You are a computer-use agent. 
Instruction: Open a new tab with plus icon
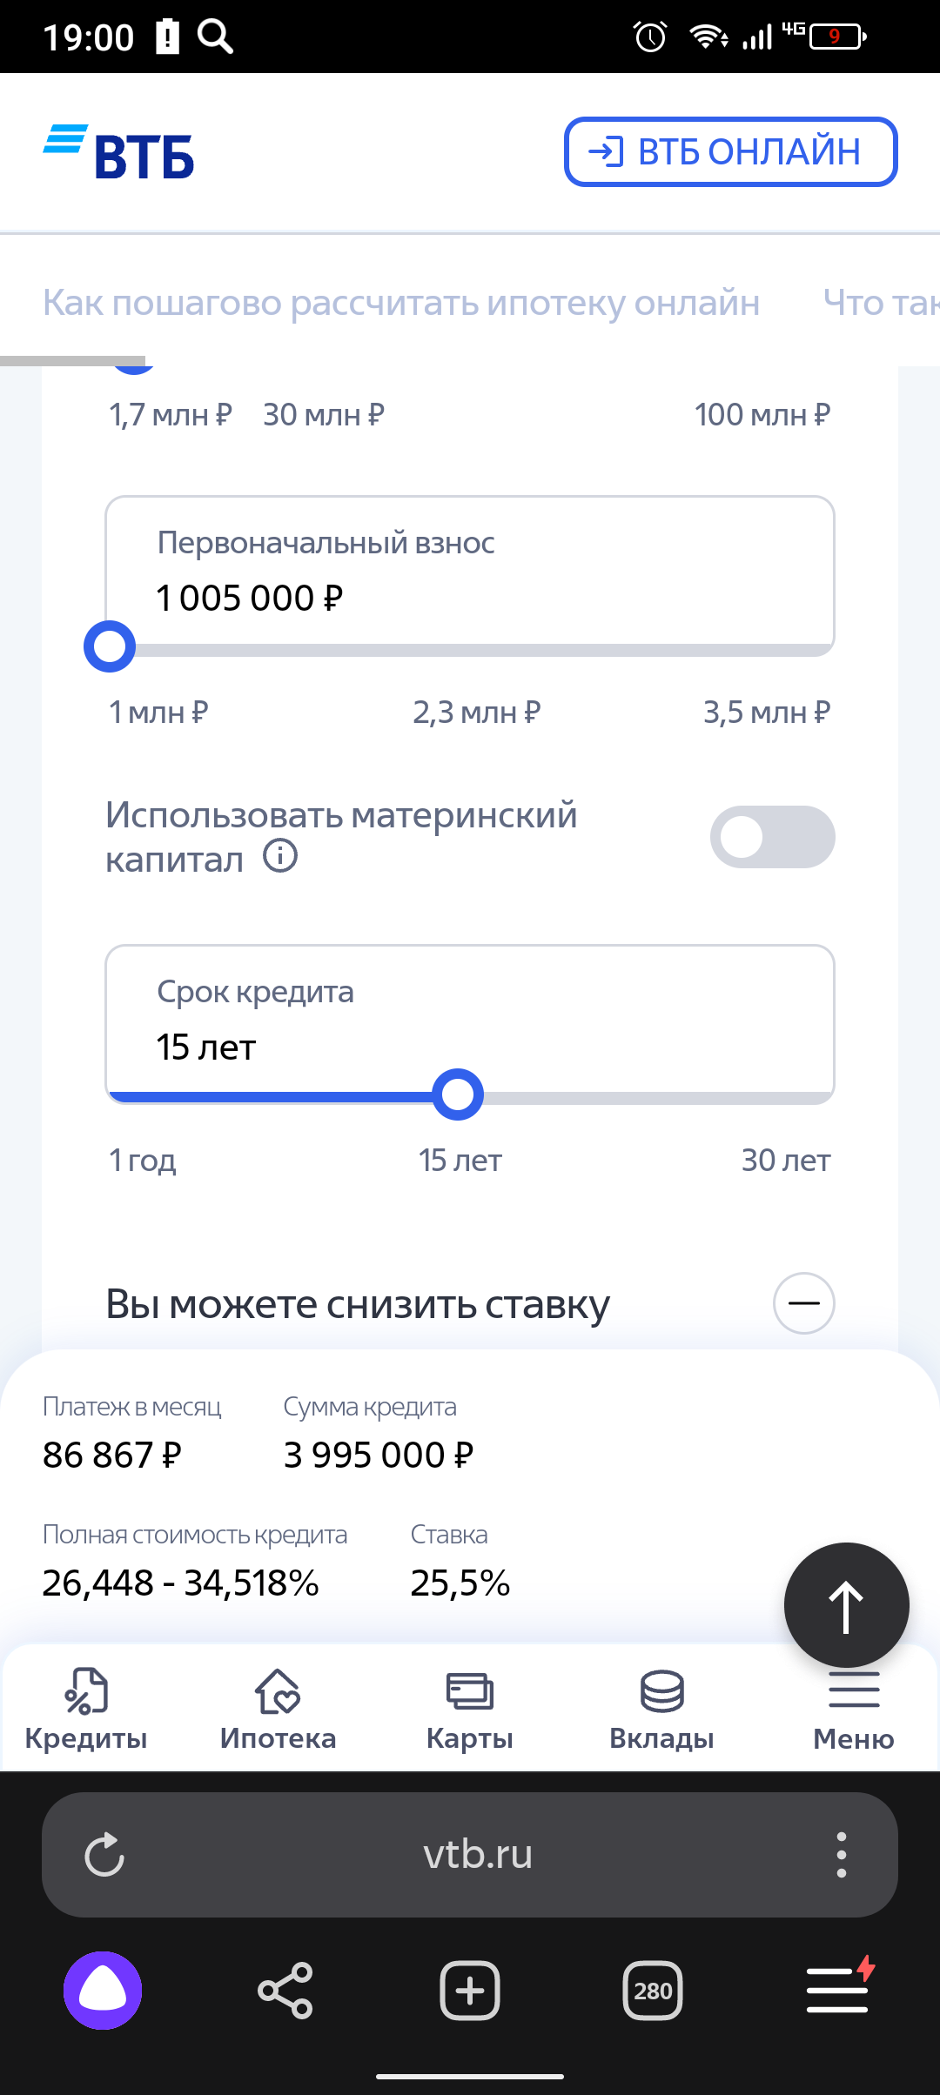[x=470, y=1991]
